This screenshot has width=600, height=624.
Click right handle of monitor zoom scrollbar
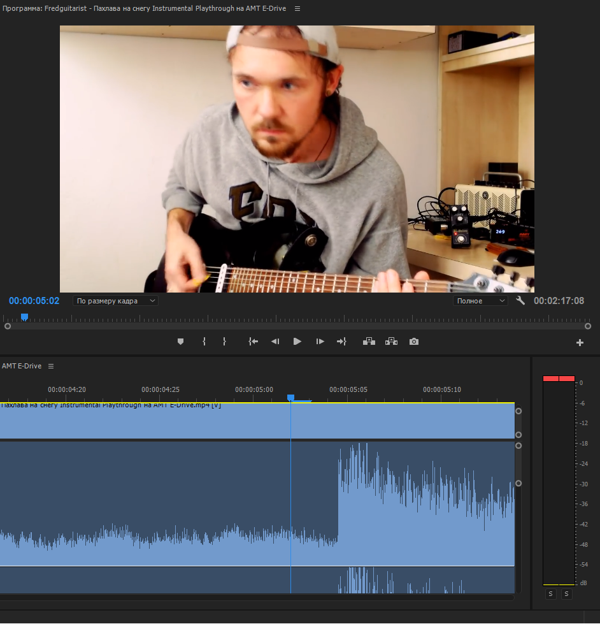(x=588, y=326)
